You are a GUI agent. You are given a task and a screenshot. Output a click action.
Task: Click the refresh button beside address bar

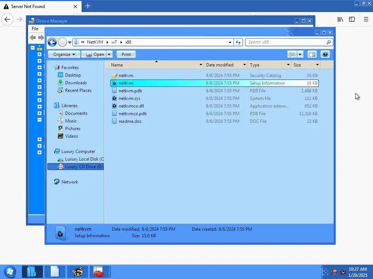coord(238,42)
